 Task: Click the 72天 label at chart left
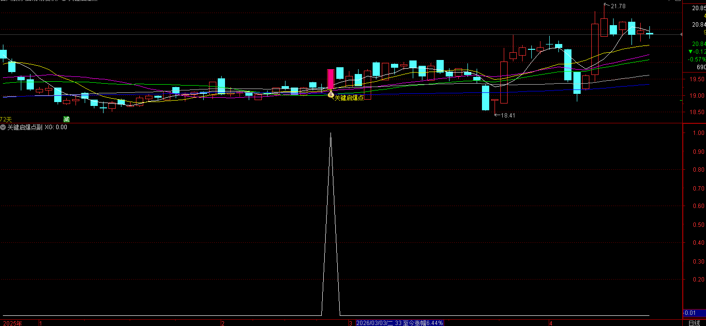pyautogui.click(x=6, y=119)
